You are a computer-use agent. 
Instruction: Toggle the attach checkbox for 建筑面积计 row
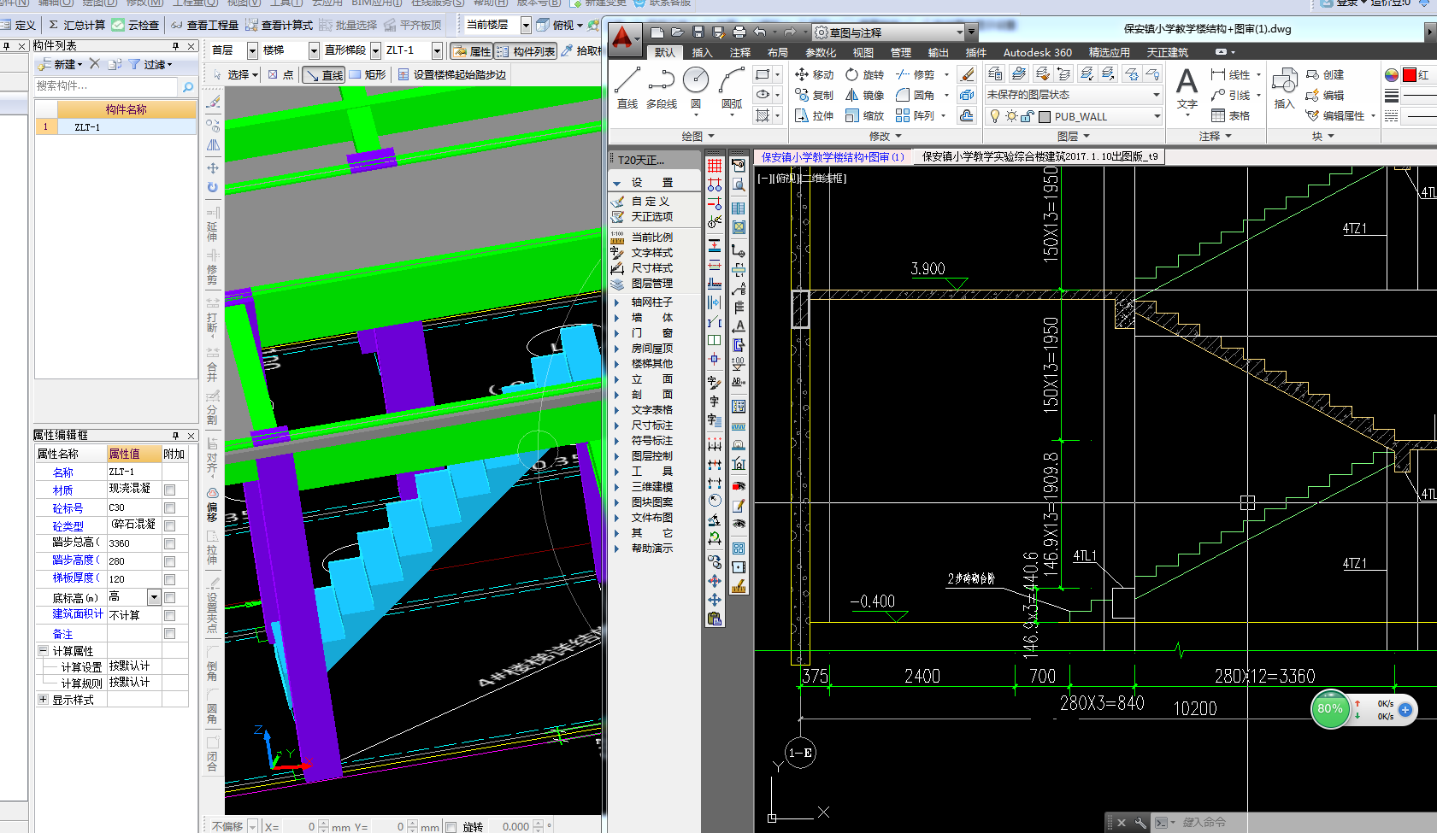coord(169,615)
